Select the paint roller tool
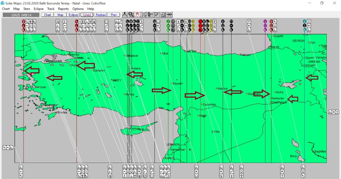The image size is (341, 179). (150, 15)
